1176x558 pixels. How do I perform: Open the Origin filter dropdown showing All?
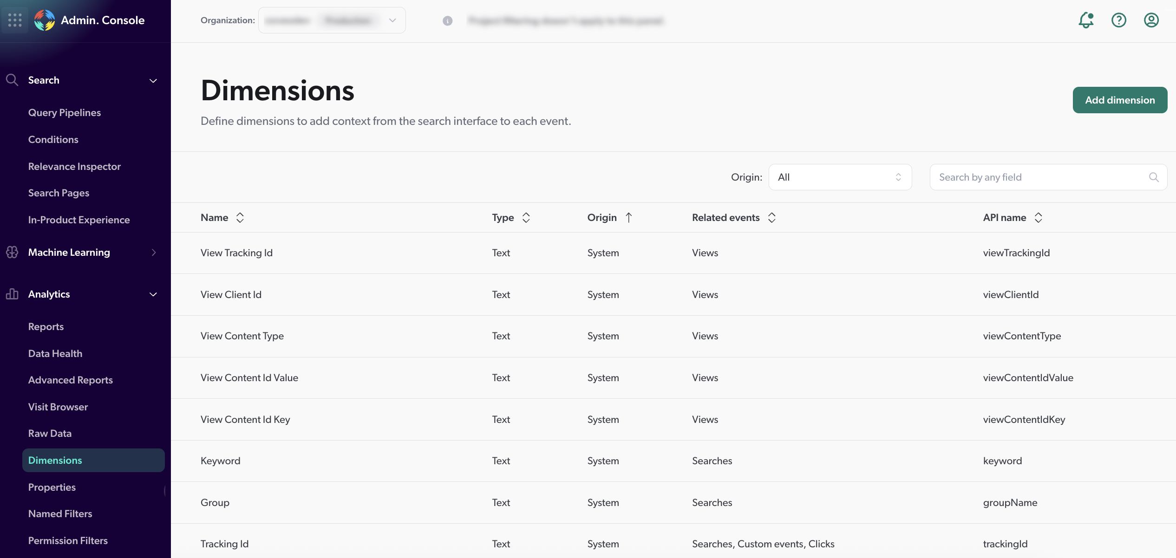(x=840, y=177)
